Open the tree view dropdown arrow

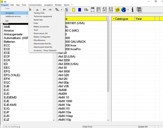pyautogui.click(x=62, y=10)
